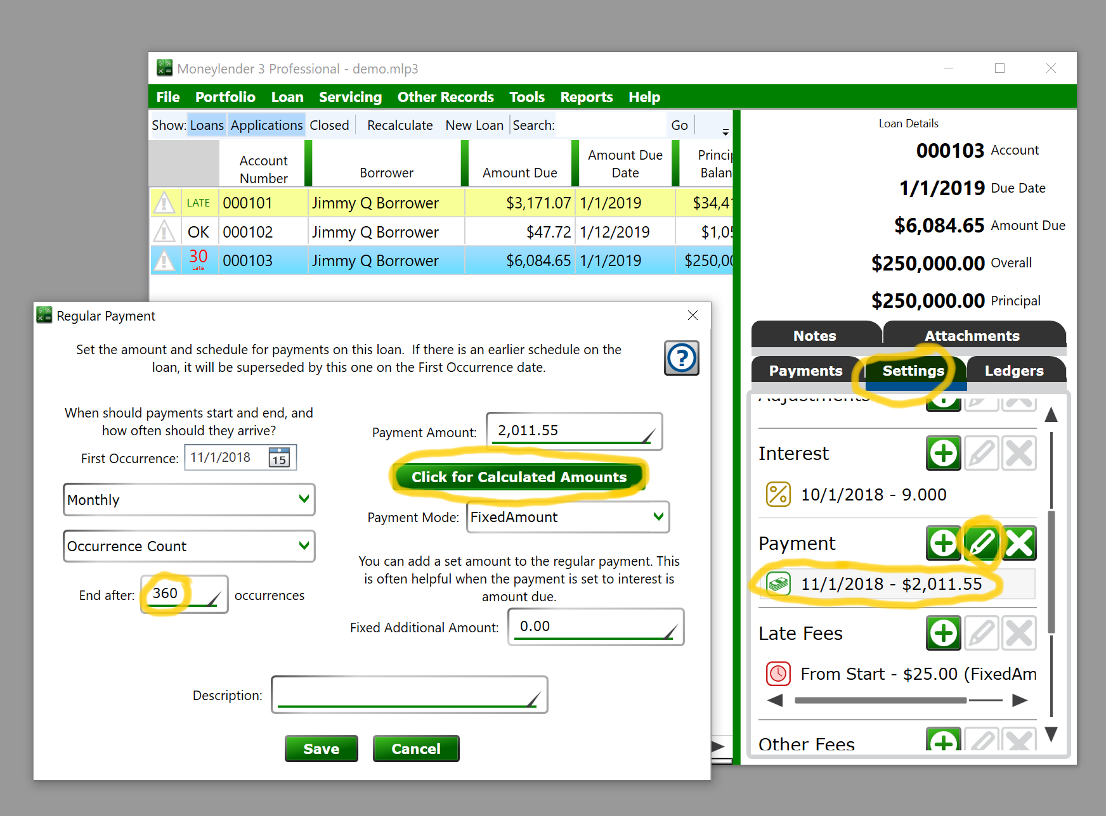
Task: Sort by Amount Due Date column header
Action: pos(625,163)
